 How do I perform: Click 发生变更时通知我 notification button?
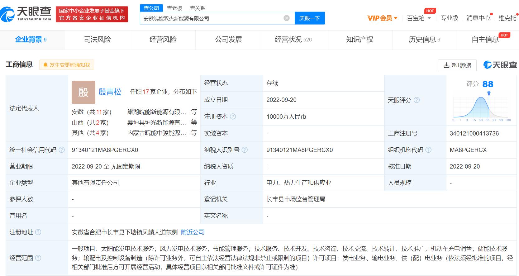[67, 65]
